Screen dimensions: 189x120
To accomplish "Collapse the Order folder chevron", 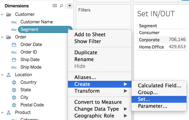I will click(2, 37).
